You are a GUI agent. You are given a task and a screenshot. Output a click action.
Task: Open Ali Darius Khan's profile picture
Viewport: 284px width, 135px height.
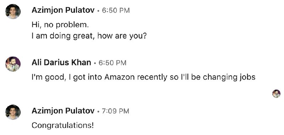pos(13,64)
